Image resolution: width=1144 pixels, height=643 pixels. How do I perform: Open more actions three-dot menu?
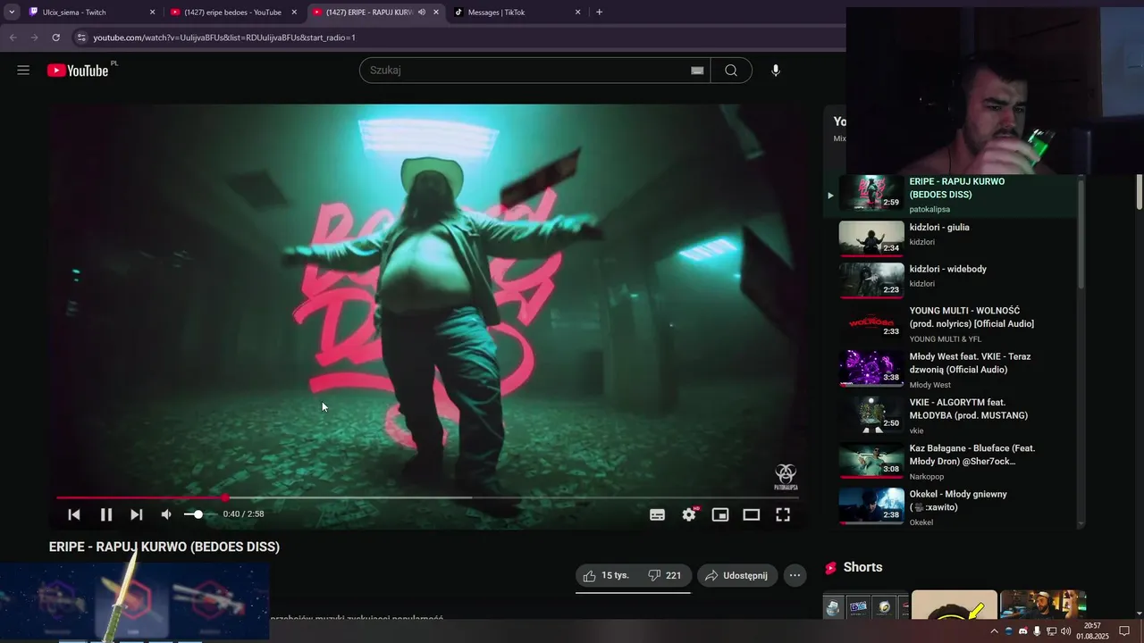click(x=795, y=576)
